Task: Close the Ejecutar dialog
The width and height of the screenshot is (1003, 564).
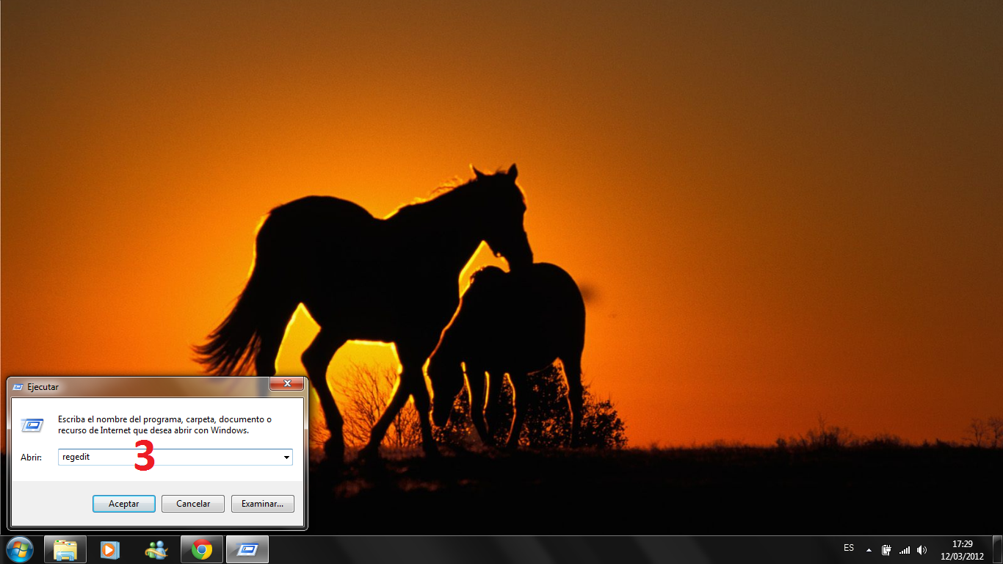Action: pos(286,383)
